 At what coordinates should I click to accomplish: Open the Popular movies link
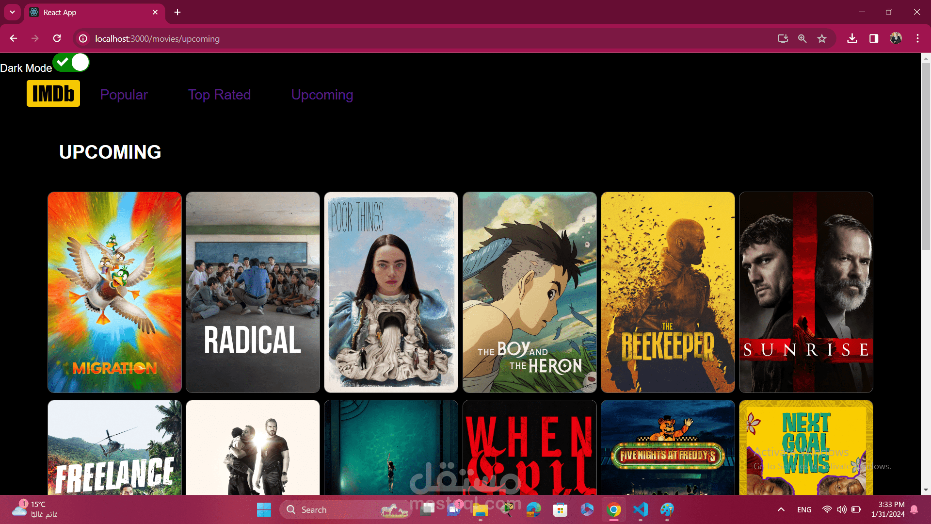coord(124,95)
